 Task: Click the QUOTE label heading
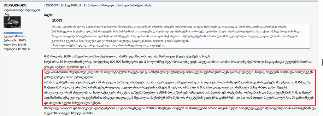[57, 21]
